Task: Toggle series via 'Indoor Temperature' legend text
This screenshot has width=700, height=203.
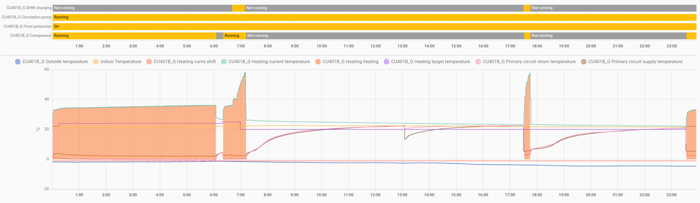Action: 121,62
